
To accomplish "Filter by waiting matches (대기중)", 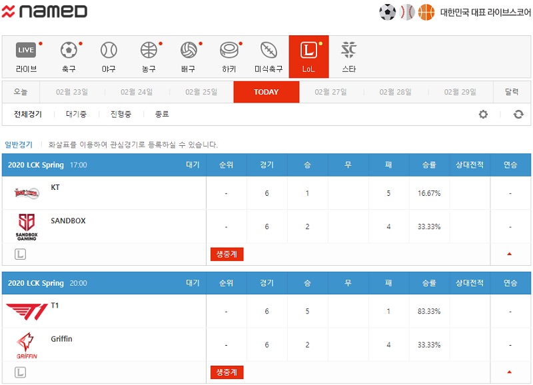I will pos(76,114).
